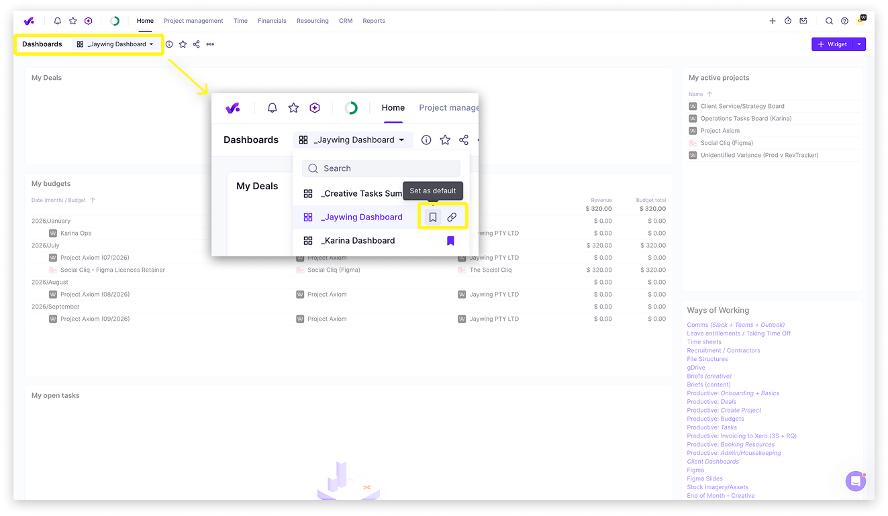This screenshot has height=516, width=888.
Task: Sort active projects by Name arrow
Action: click(709, 95)
